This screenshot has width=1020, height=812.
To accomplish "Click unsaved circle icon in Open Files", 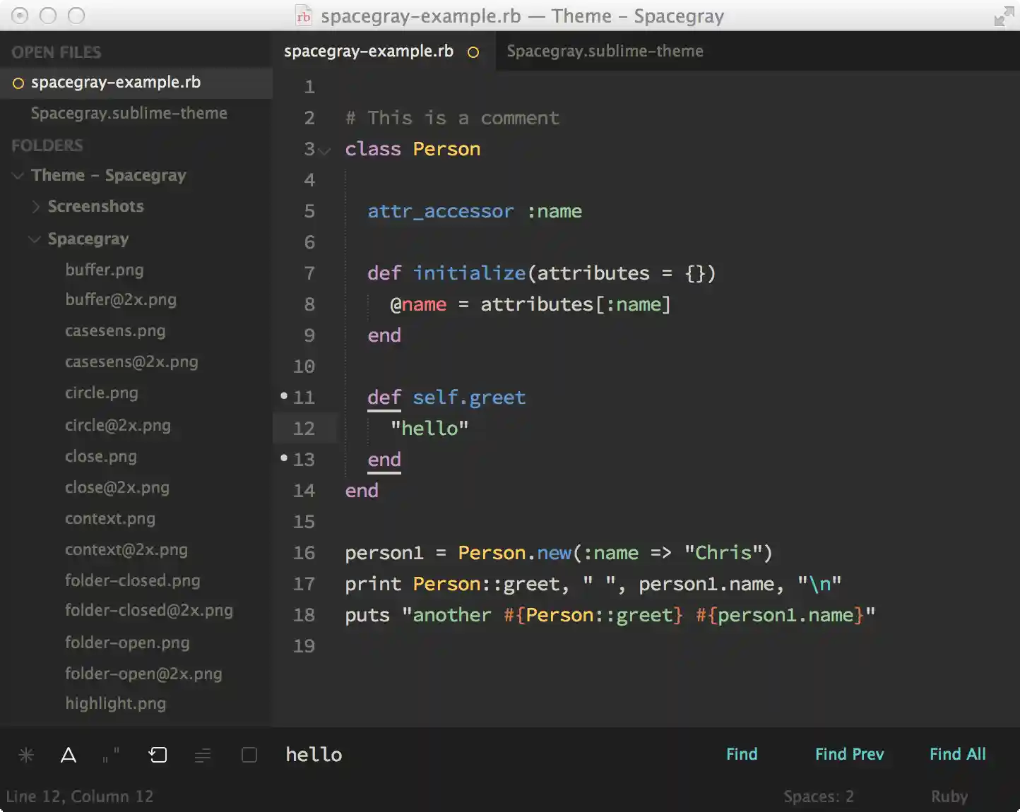I will [18, 83].
